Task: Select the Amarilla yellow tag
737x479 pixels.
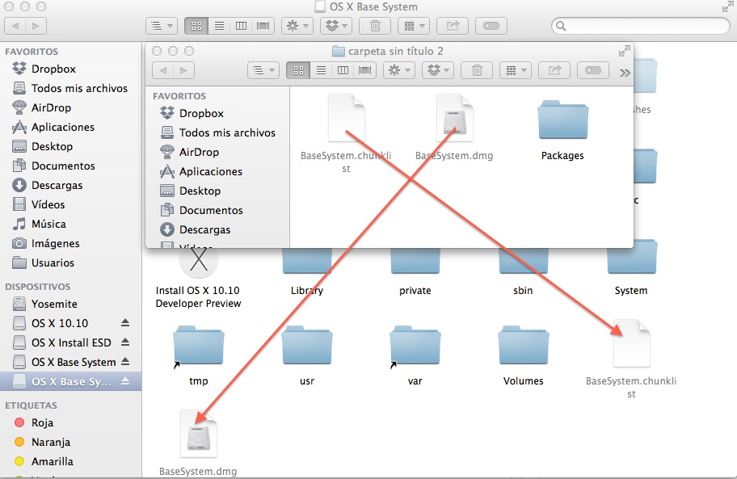Action: pyautogui.click(x=44, y=461)
